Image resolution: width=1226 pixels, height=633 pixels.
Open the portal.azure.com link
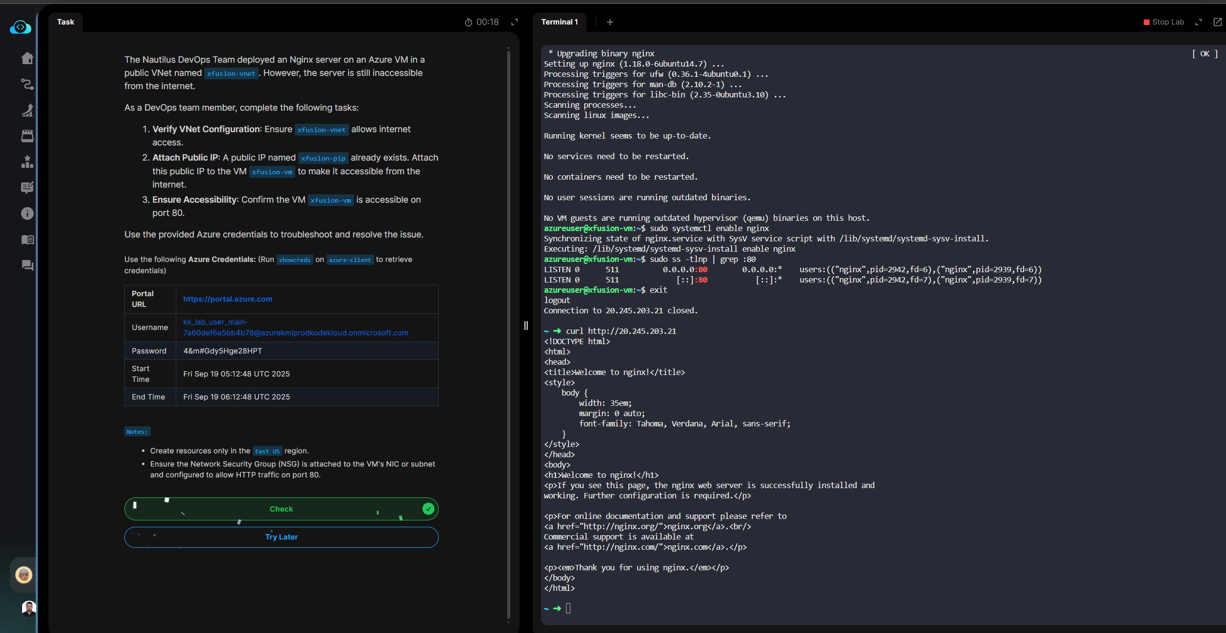tap(228, 299)
